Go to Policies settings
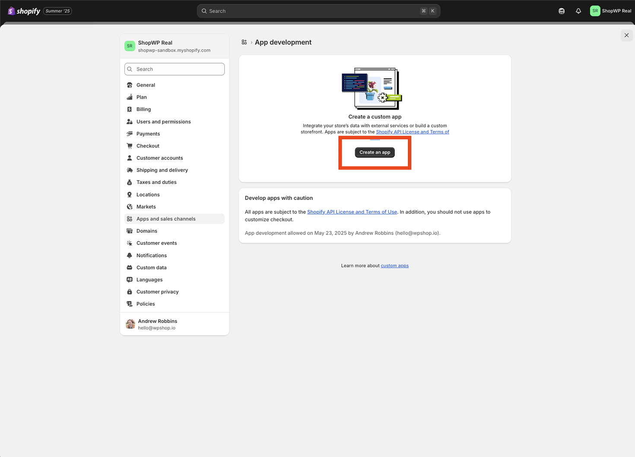635x457 pixels. 175,304
